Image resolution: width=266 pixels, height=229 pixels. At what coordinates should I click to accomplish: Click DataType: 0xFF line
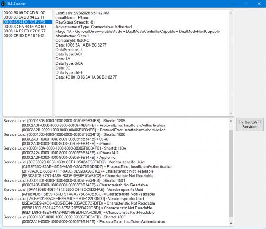click(x=69, y=73)
